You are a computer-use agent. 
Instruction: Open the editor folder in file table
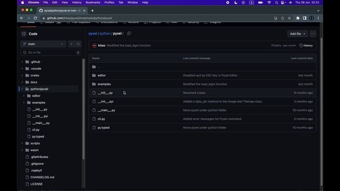101,75
